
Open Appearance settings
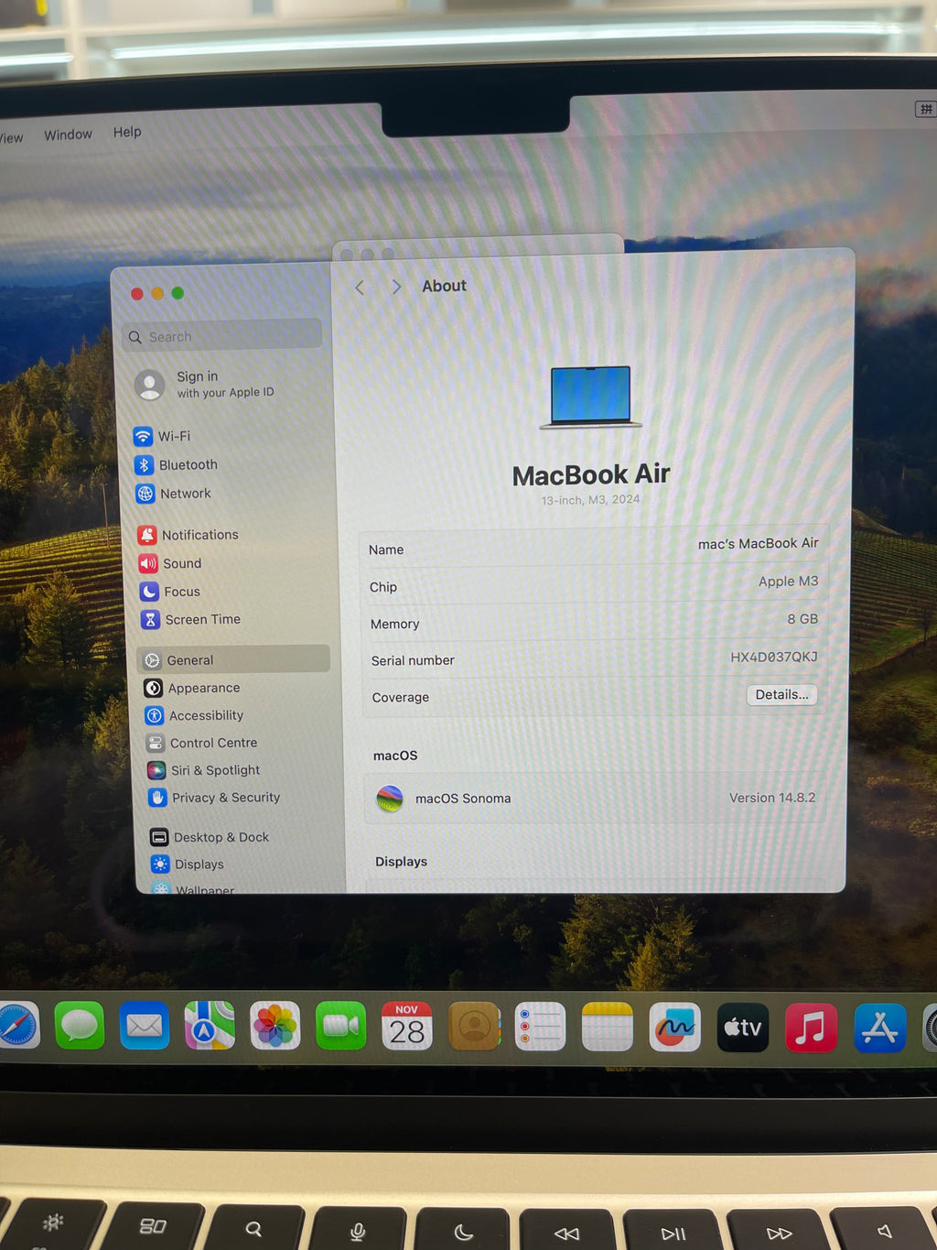coord(193,688)
